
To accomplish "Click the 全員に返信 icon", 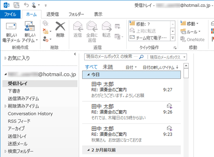I will click(92, 32).
